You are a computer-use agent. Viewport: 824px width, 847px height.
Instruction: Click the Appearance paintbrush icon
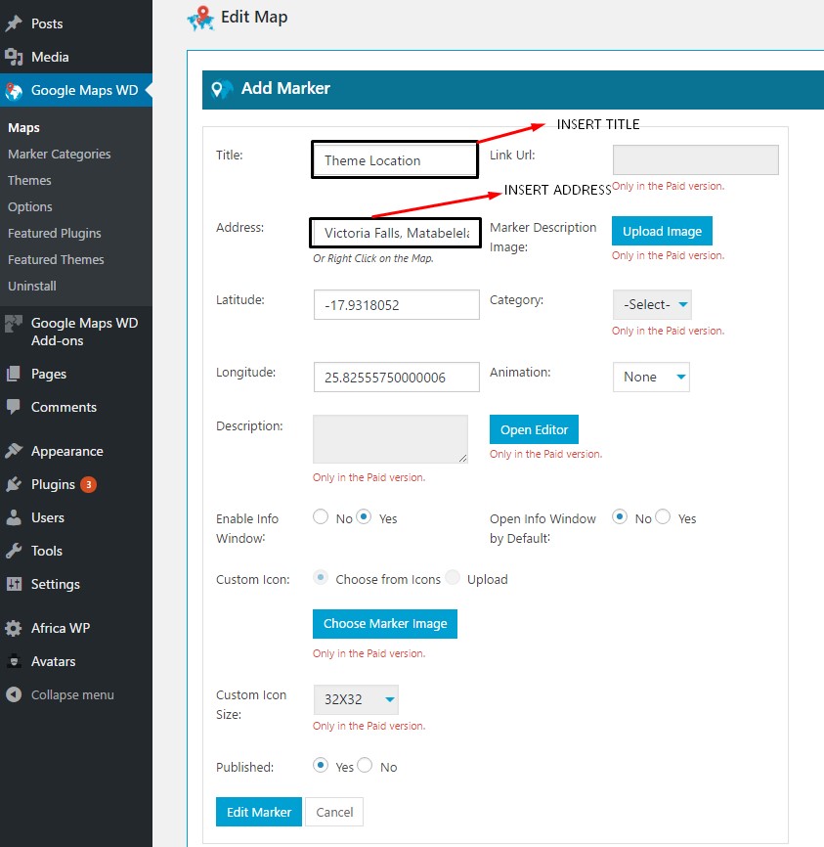14,451
